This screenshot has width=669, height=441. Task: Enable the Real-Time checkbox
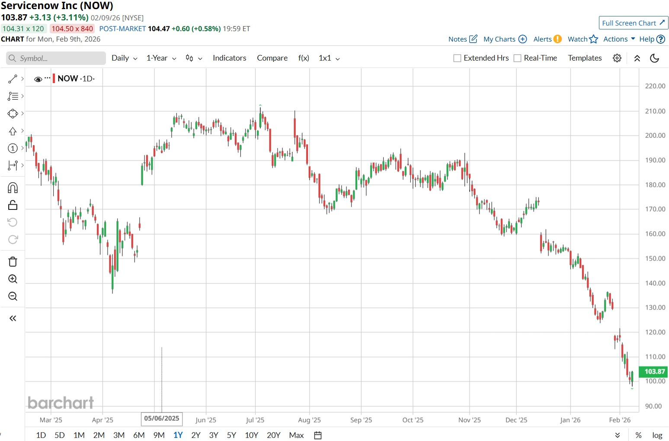click(x=517, y=58)
